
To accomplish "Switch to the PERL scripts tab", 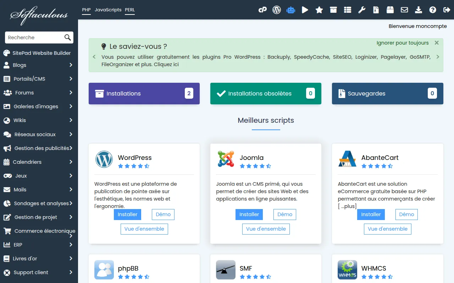I will 130,10.
